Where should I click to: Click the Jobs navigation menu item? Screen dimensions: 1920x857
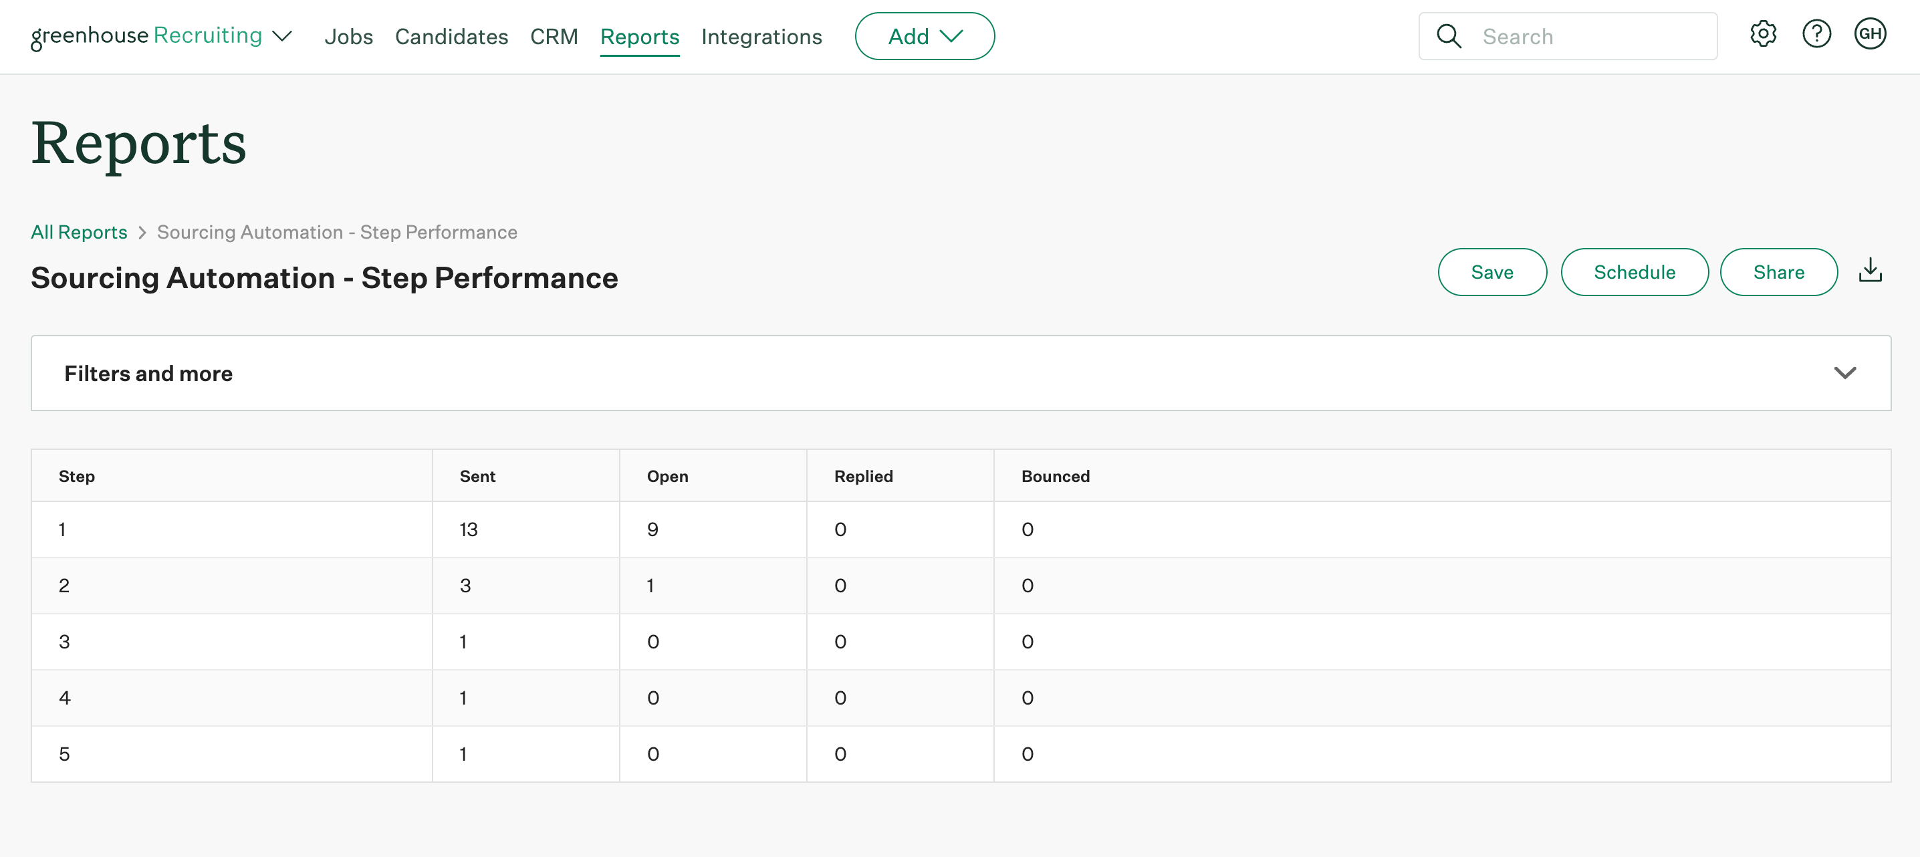pos(349,35)
